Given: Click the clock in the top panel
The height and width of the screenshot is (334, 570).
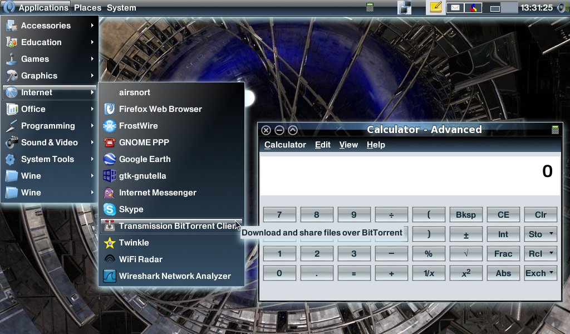Looking at the screenshot, I should 537,8.
